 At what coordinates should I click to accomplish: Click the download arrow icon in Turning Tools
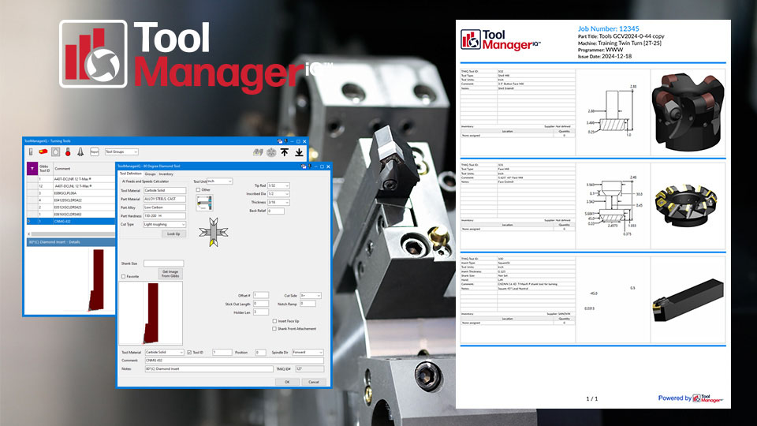(x=300, y=152)
